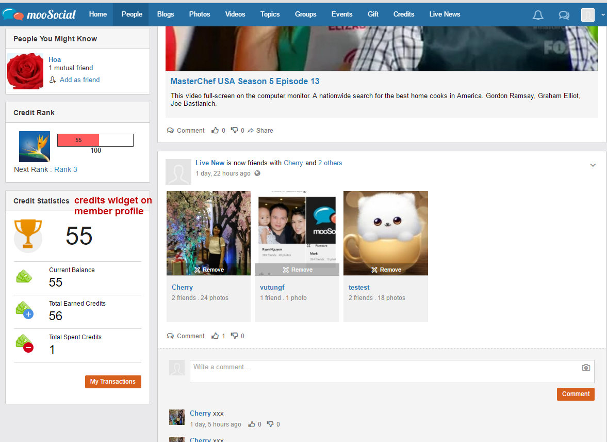Dislike the MasterChef video post

coord(235,130)
